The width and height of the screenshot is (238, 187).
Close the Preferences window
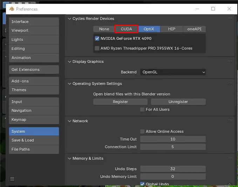pyautogui.click(x=229, y=9)
